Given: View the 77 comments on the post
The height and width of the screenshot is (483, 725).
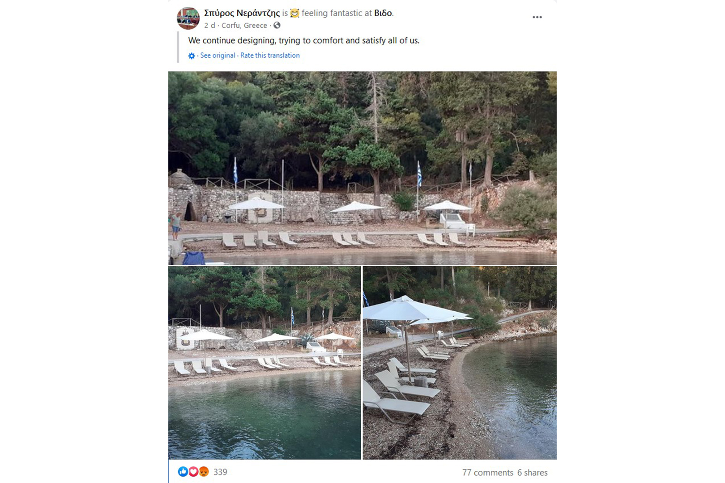Looking at the screenshot, I should tap(487, 472).
